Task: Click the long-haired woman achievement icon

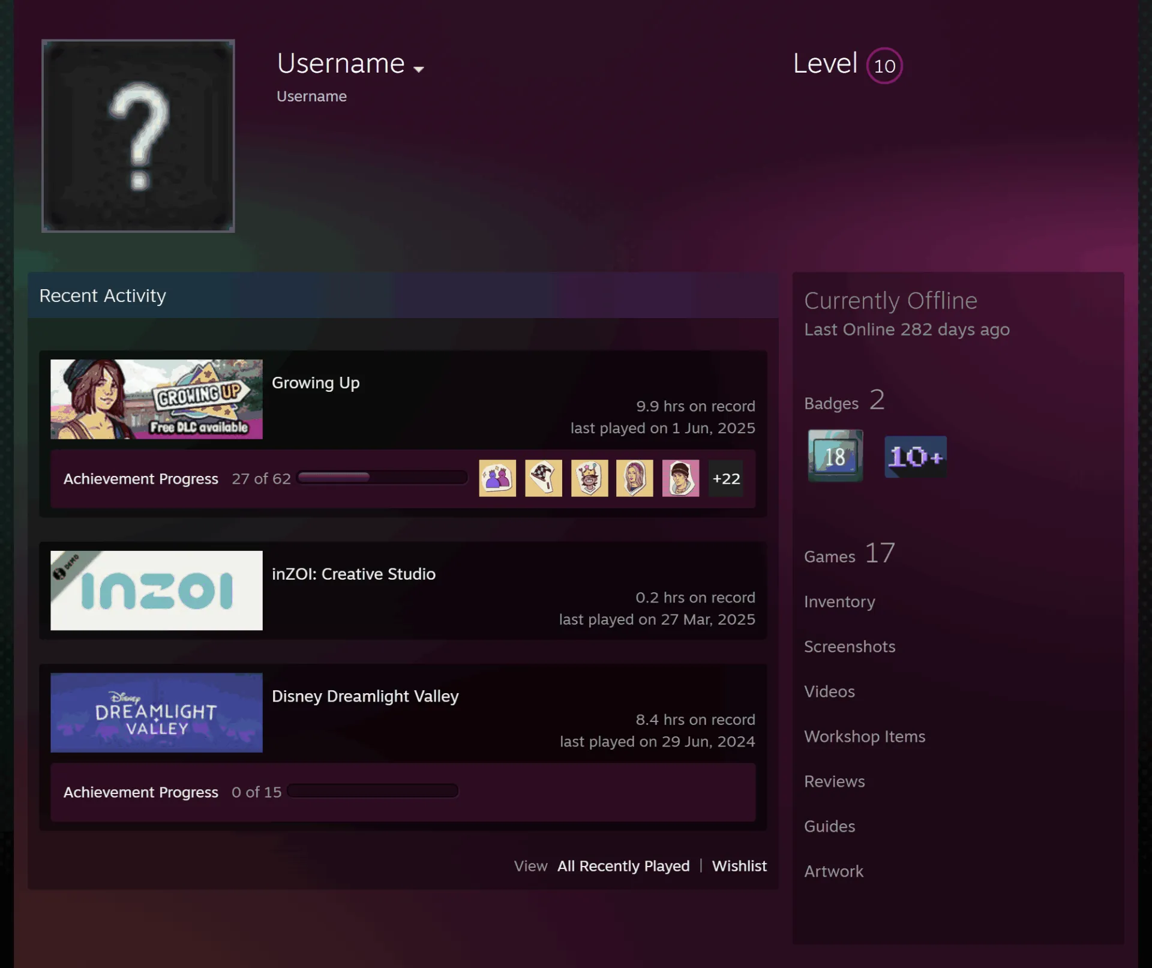Action: (x=635, y=478)
